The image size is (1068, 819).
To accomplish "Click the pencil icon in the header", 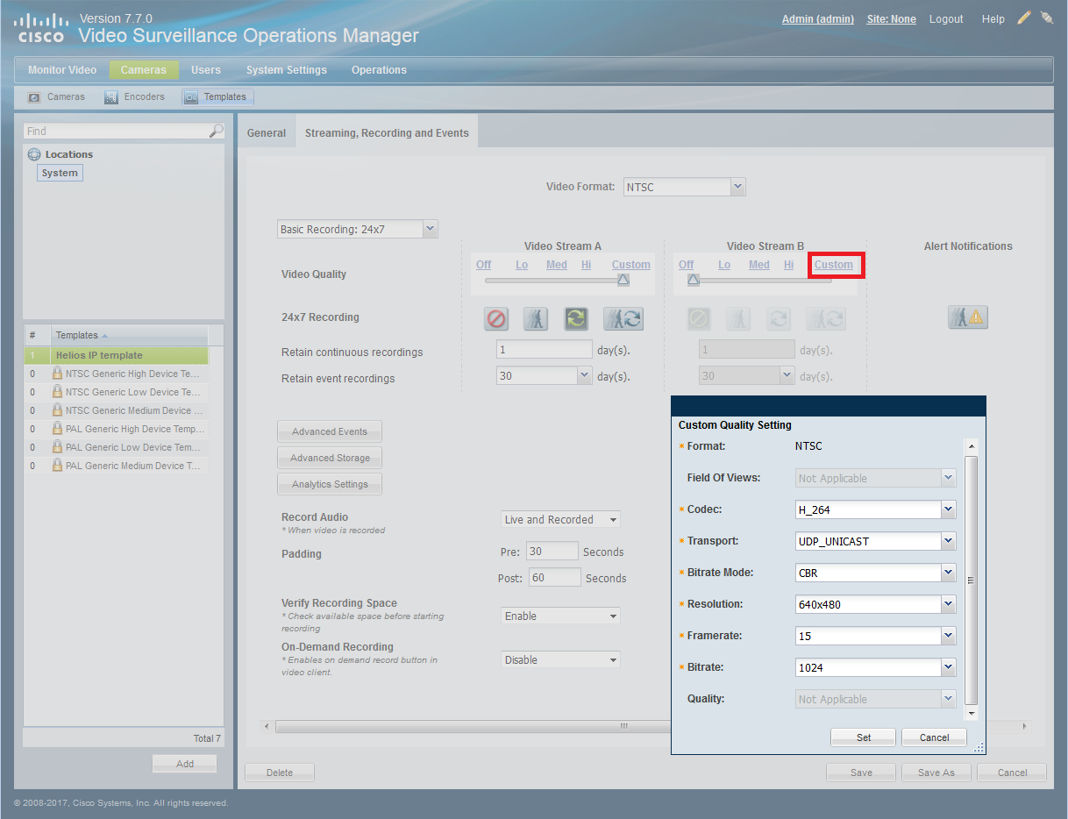I will click(x=1024, y=18).
